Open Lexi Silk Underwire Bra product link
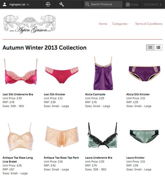The width and height of the screenshot is (165, 186). point(18,94)
